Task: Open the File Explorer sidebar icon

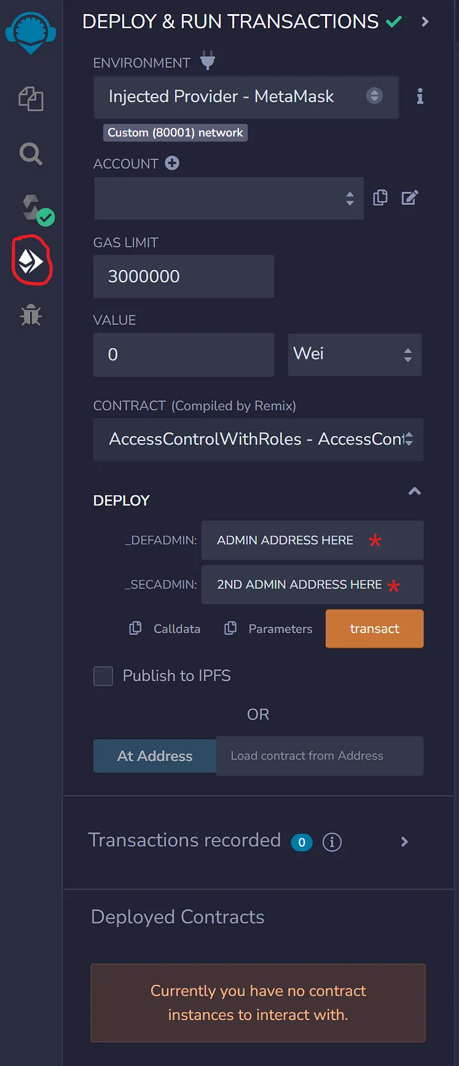Action: [x=31, y=99]
